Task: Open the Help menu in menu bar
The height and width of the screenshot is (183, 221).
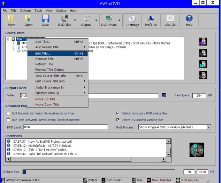Action: (73, 11)
